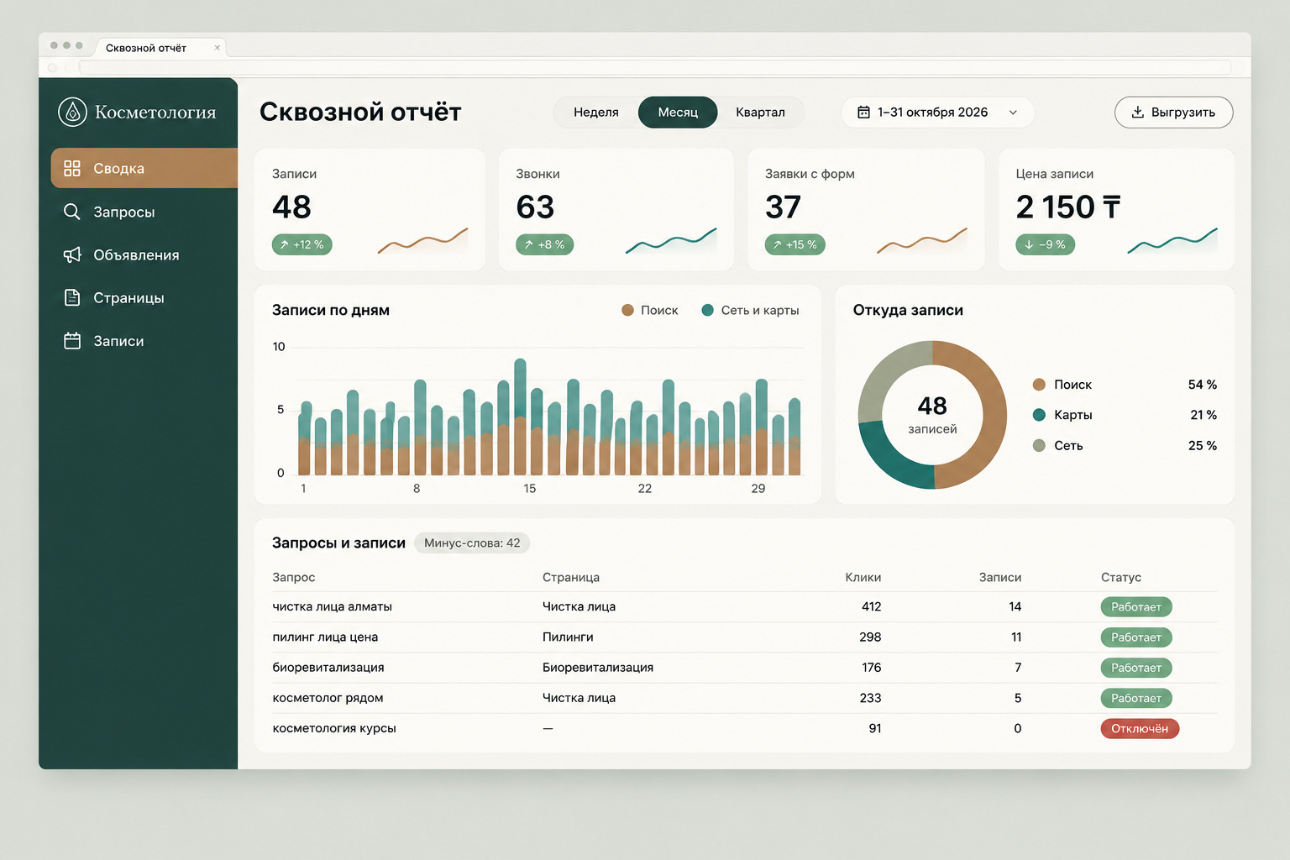Image resolution: width=1290 pixels, height=860 pixels.
Task: Click the Минус-слова: 42 chip
Action: [472, 543]
